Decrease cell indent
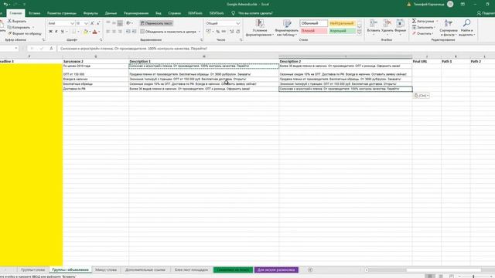 click(x=128, y=32)
